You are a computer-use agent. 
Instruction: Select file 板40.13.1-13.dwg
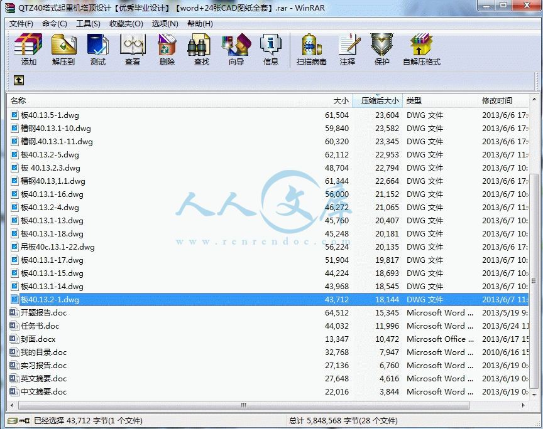tap(52, 221)
